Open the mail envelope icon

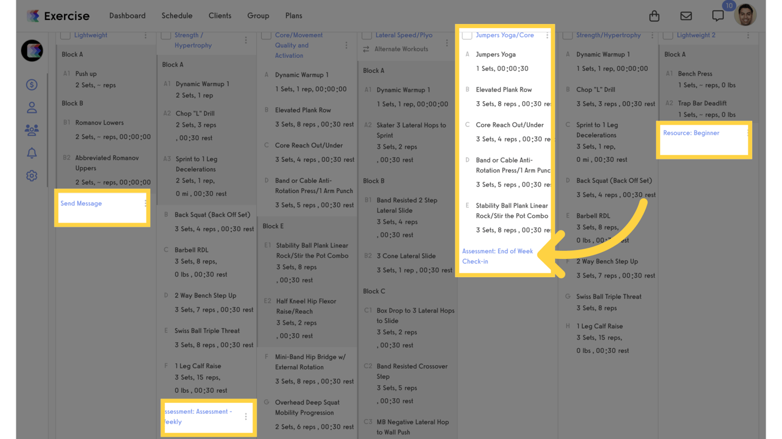686,16
